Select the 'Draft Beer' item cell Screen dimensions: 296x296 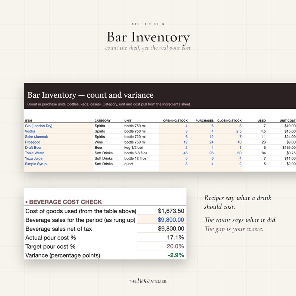(59, 148)
